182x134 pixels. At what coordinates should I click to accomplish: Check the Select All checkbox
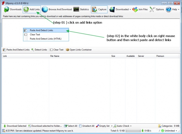tap(66, 126)
